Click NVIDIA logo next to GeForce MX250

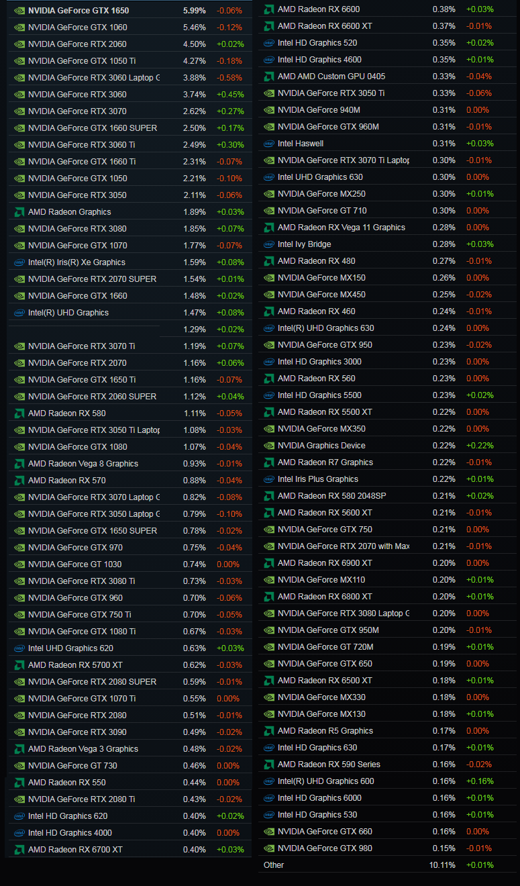(x=269, y=194)
